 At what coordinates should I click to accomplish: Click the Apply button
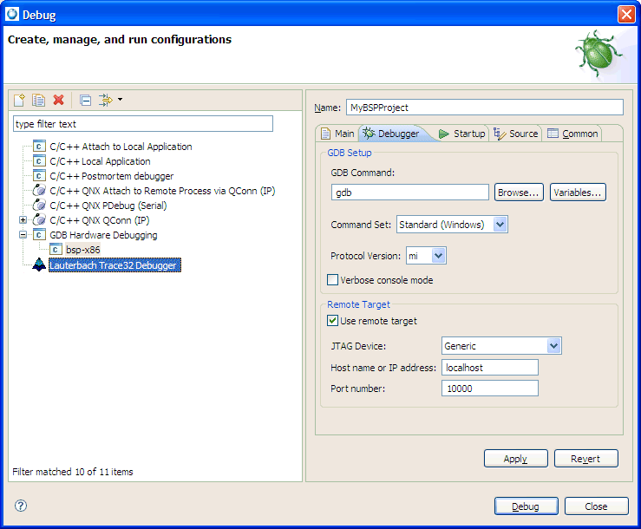tap(515, 459)
